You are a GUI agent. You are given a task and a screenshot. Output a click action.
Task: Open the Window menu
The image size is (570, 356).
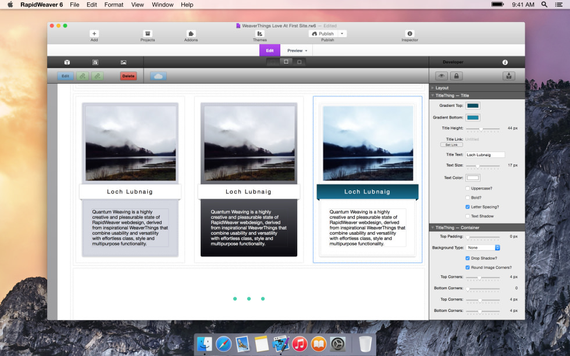click(162, 5)
